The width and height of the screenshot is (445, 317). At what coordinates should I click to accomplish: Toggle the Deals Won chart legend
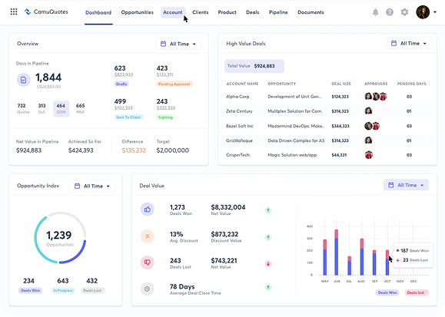point(387,292)
